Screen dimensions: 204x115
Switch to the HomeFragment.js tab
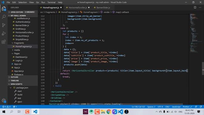click(51, 8)
